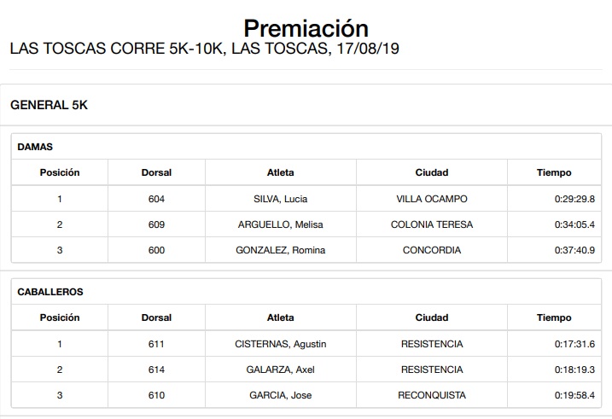Select the GENERAL 5K section heading
This screenshot has width=612, height=419.
(49, 105)
